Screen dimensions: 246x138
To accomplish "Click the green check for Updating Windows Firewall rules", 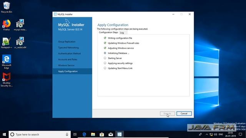I will (105, 43).
